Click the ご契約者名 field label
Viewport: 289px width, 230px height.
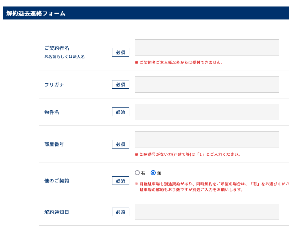click(57, 48)
